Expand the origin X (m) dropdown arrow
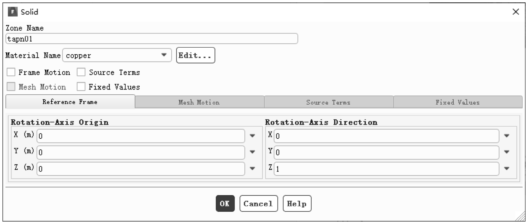 pos(252,136)
